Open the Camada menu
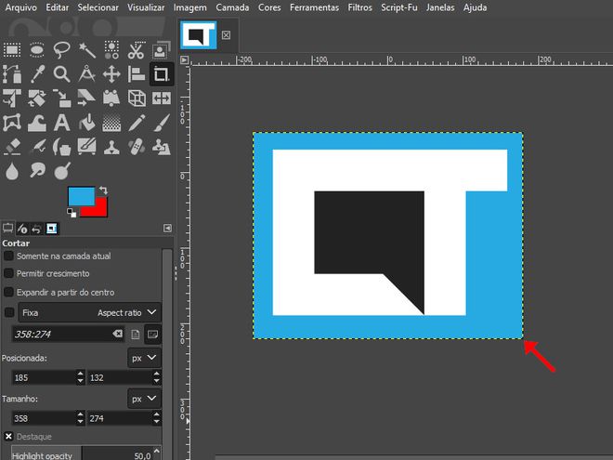This screenshot has height=460, width=613. [x=232, y=7]
